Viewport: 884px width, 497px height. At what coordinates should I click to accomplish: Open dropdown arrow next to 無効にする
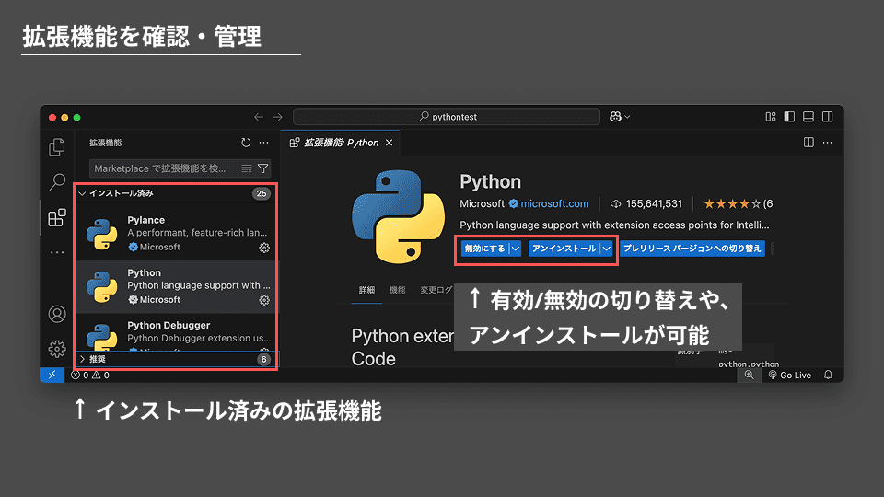click(516, 248)
